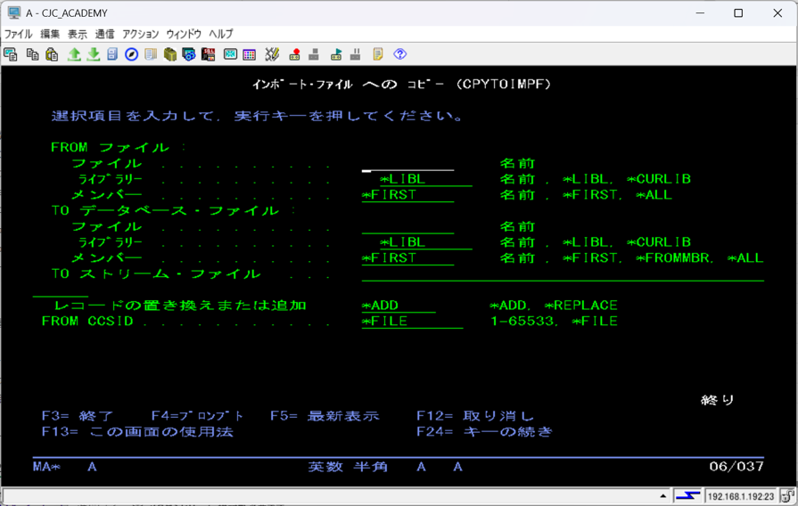This screenshot has width=798, height=506.
Task: Click the screen capture toolbar icon
Action: coord(10,54)
